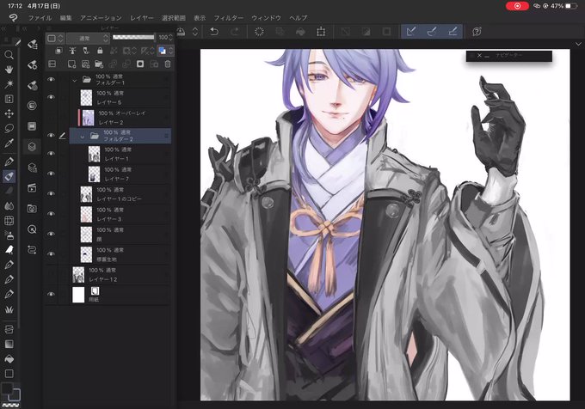Close the ナビゲーター floating panel
The image size is (585, 409).
[479, 56]
